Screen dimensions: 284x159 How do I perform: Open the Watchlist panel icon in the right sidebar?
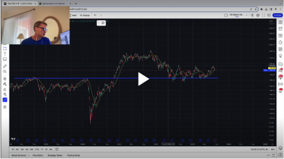point(280,22)
